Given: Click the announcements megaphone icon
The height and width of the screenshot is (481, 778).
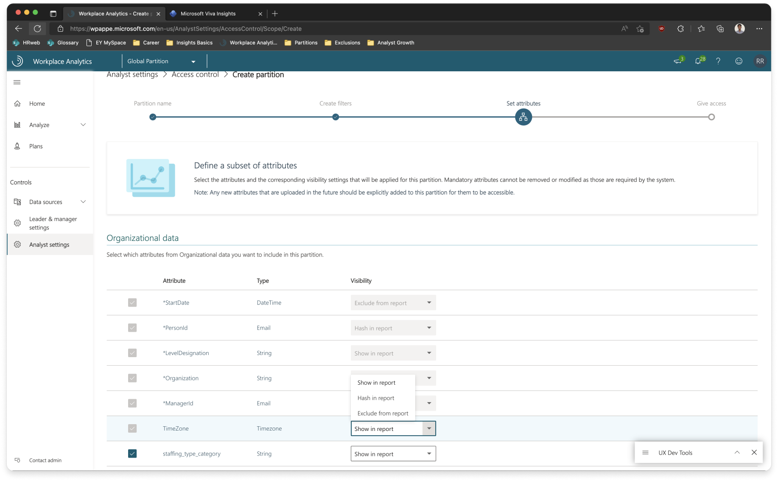Looking at the screenshot, I should pyautogui.click(x=677, y=61).
